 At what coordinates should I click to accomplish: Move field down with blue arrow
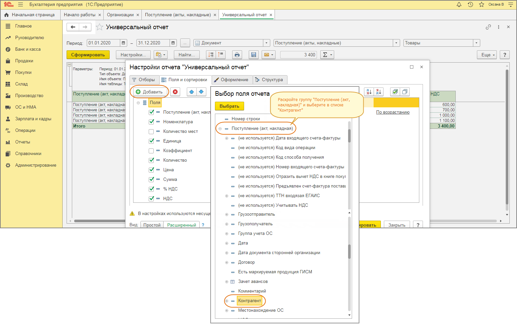[201, 92]
